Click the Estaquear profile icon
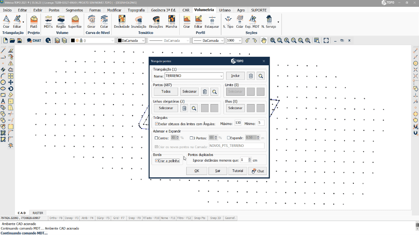The width and height of the screenshot is (419, 235). (212, 22)
